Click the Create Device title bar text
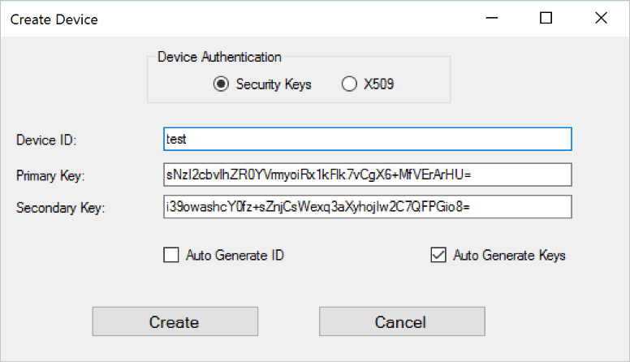Viewport: 630px width, 362px height. pos(56,18)
